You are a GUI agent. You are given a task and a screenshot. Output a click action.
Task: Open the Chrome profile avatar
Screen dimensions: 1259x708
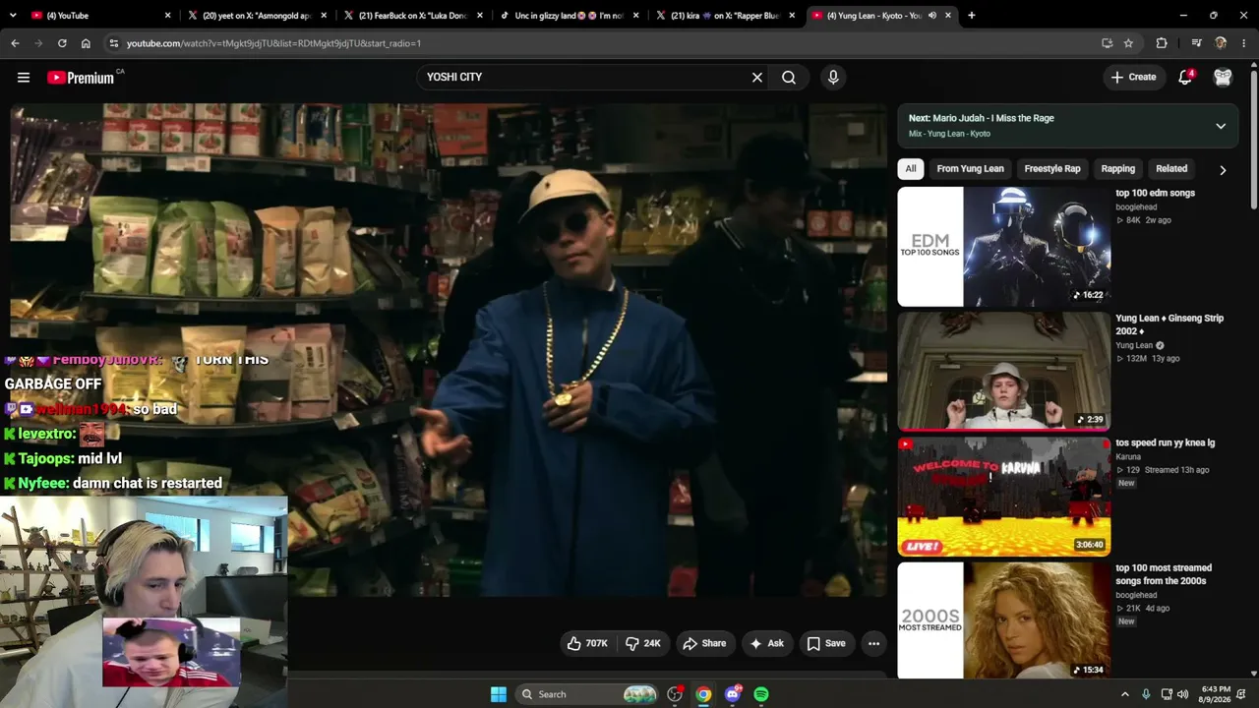1221,43
